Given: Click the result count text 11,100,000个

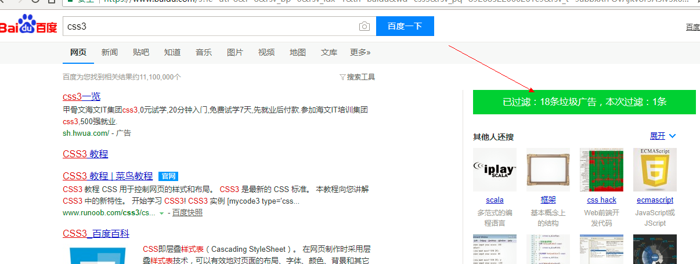Looking at the screenshot, I should point(160,77).
